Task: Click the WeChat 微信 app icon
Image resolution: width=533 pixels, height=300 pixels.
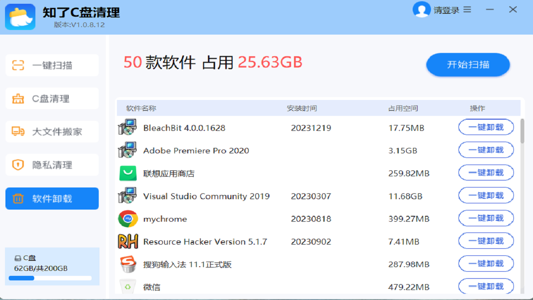Action: 128,286
